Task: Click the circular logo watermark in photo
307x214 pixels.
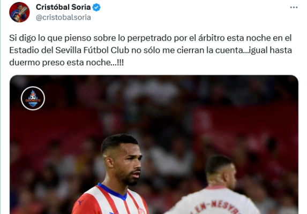Action: coord(33,98)
